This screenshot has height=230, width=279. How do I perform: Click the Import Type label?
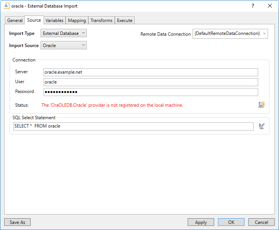tap(22, 33)
